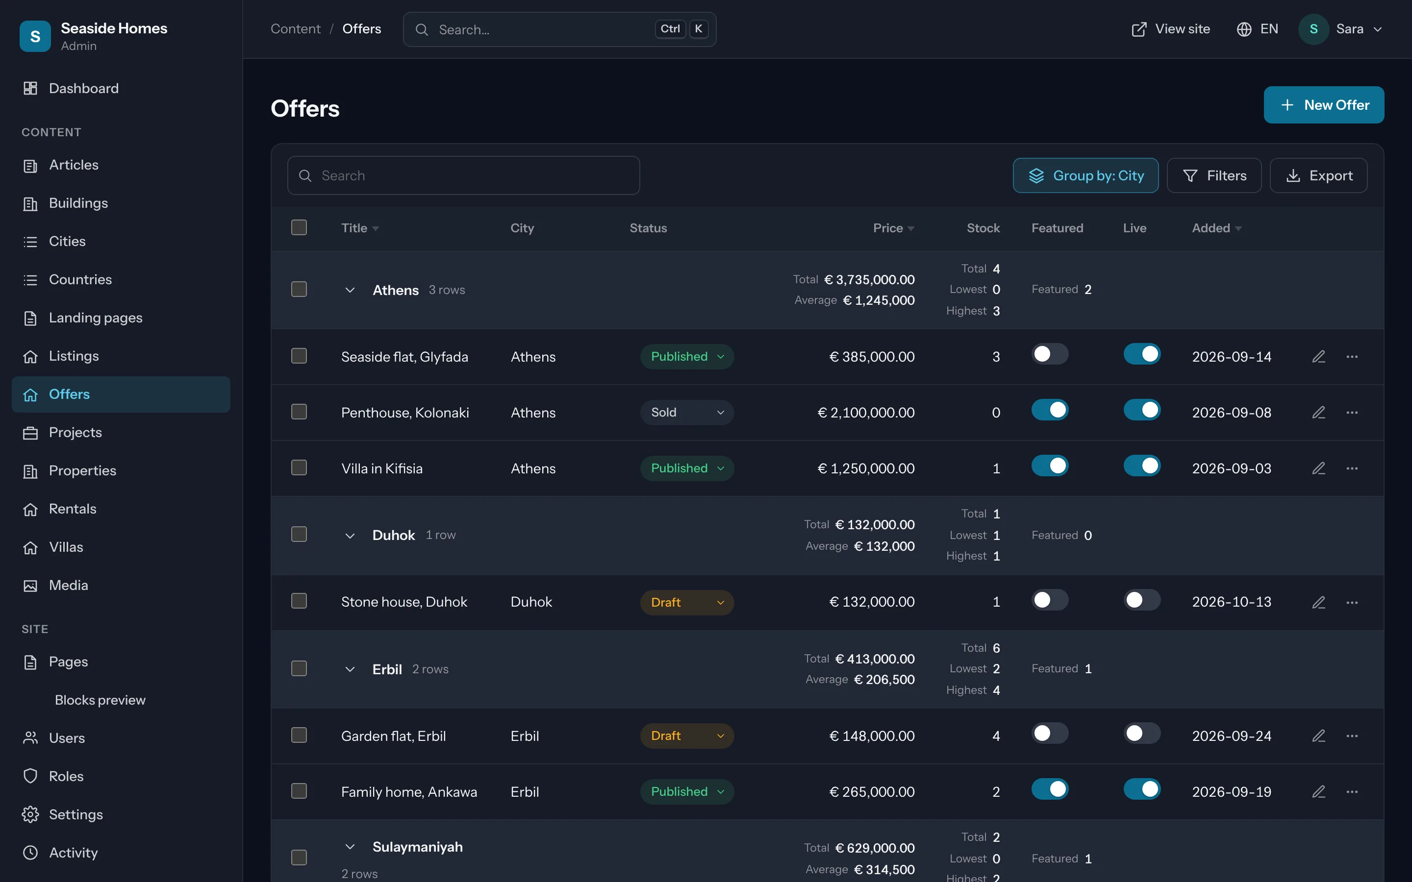Click the Users people icon in sidebar
This screenshot has width=1412, height=882.
[x=30, y=738]
